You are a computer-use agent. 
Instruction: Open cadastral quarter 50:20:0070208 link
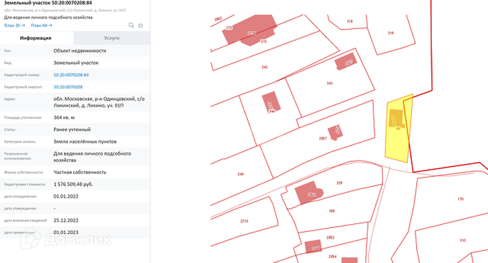pos(68,87)
